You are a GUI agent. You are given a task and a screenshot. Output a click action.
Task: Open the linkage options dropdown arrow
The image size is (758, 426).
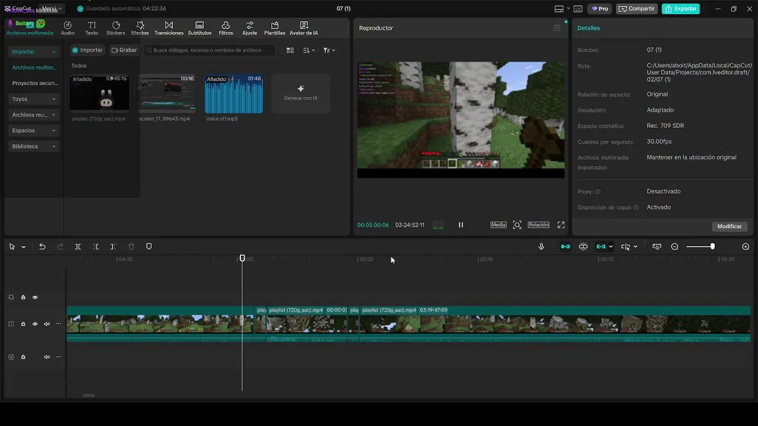point(611,247)
